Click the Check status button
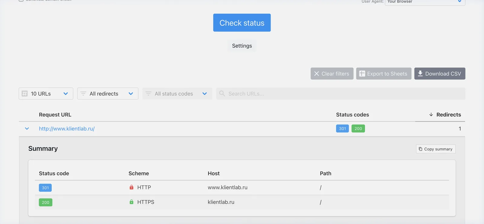Screen dimensions: 484x224 click(x=242, y=23)
